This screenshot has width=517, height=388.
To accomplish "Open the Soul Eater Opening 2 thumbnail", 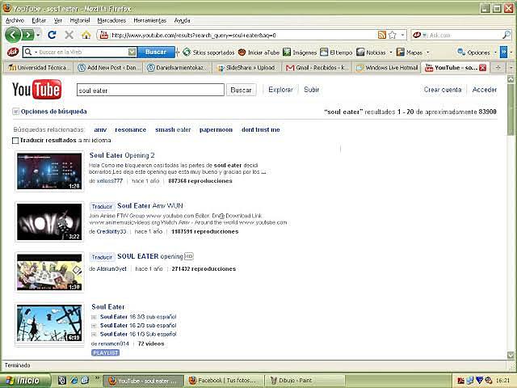I will 49,171.
